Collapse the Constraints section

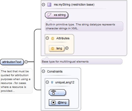click(x=44, y=71)
